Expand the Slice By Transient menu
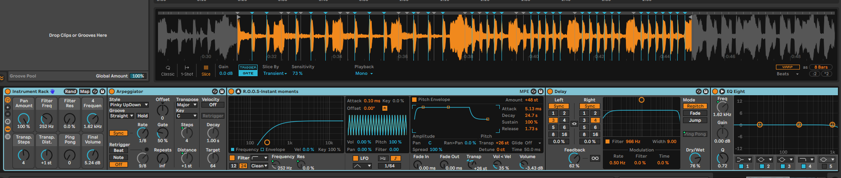The width and height of the screenshot is (841, 178). click(x=274, y=74)
